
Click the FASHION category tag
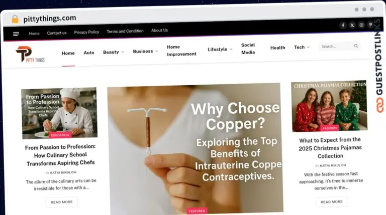[329, 128]
